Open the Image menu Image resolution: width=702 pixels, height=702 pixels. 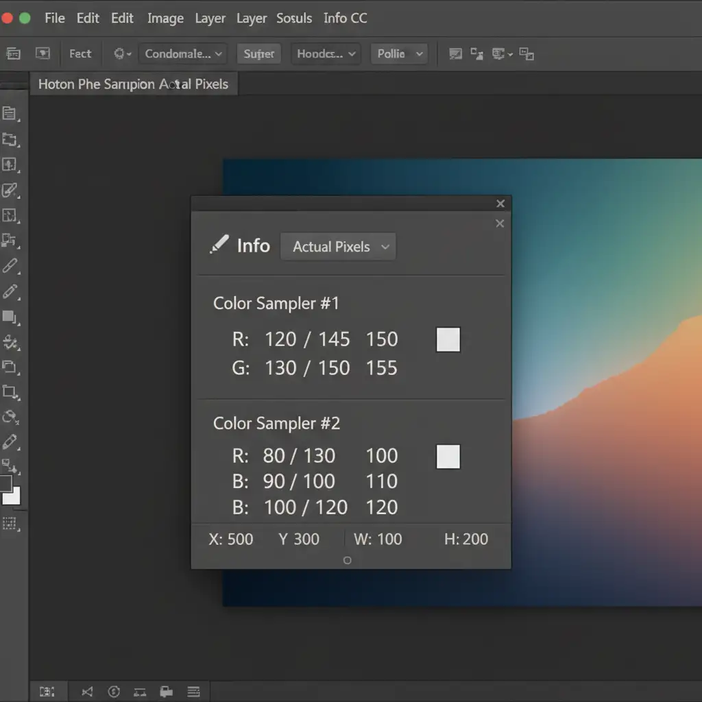tap(165, 19)
